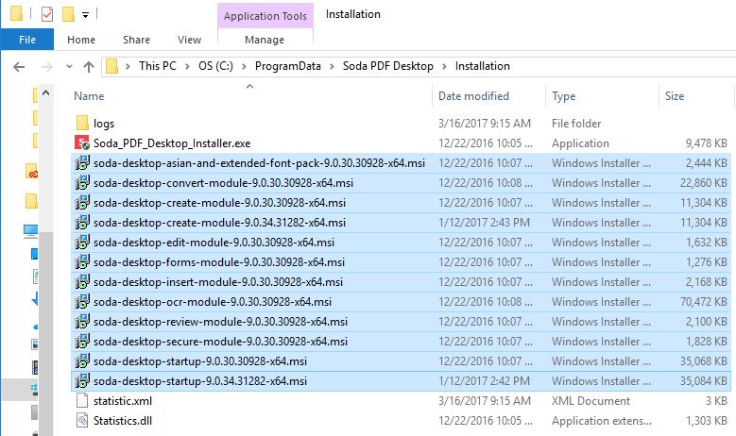The height and width of the screenshot is (436, 736).
Task: Sort files by Date modified column
Action: [473, 96]
